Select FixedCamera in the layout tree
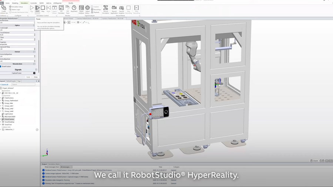 click(9, 98)
